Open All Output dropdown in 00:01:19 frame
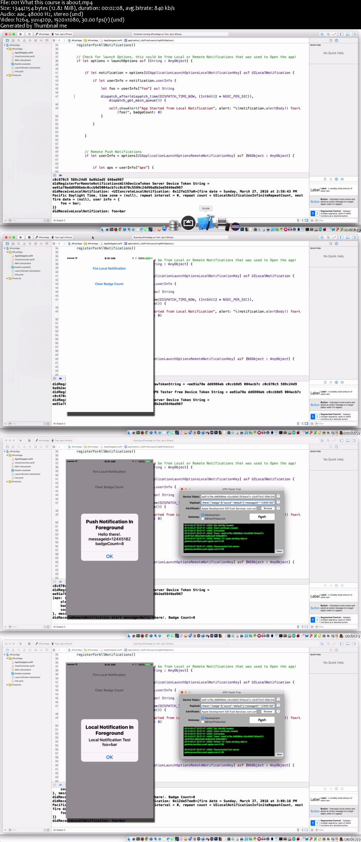 click(x=59, y=627)
